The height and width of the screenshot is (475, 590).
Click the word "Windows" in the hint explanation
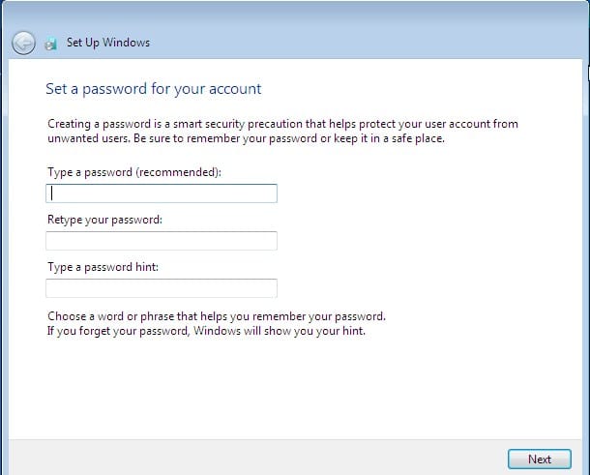pyautogui.click(x=217, y=331)
